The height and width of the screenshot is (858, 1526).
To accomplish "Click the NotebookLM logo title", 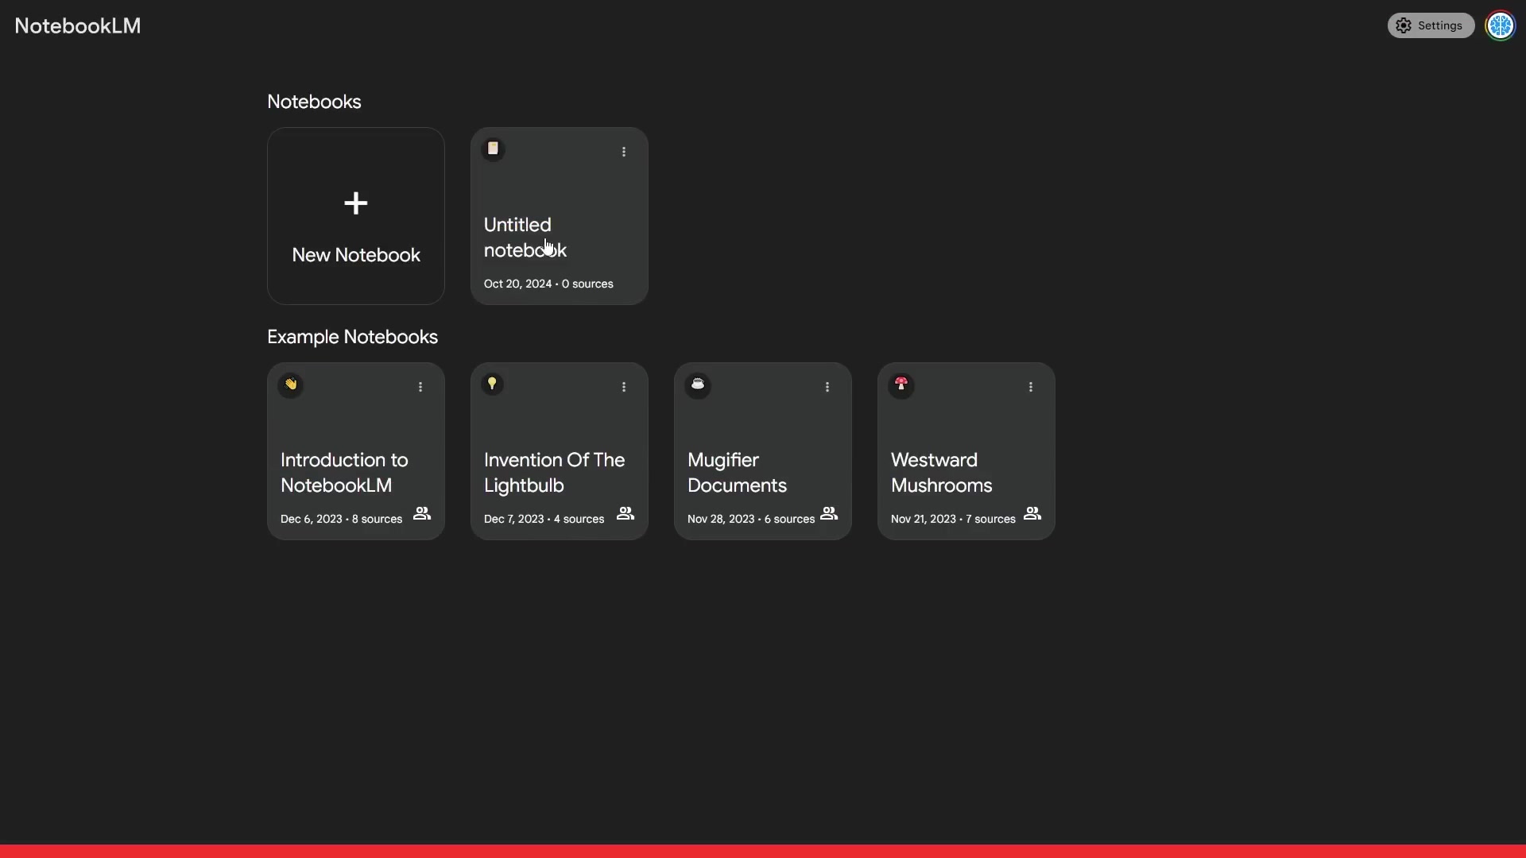I will coord(78,26).
